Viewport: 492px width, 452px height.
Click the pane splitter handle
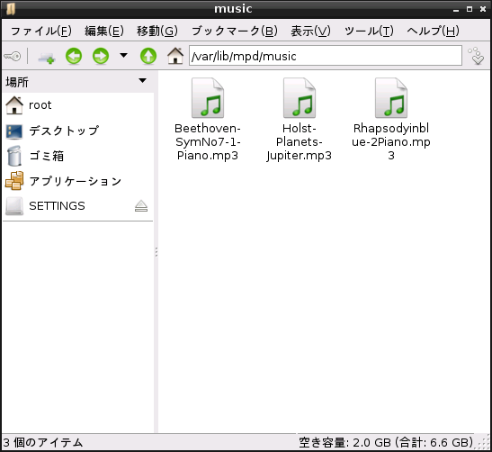click(156, 252)
